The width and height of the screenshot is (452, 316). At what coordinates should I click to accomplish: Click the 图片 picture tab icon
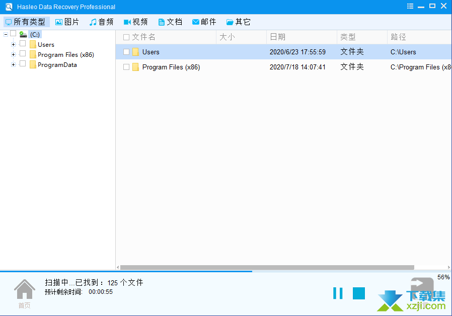pyautogui.click(x=59, y=22)
